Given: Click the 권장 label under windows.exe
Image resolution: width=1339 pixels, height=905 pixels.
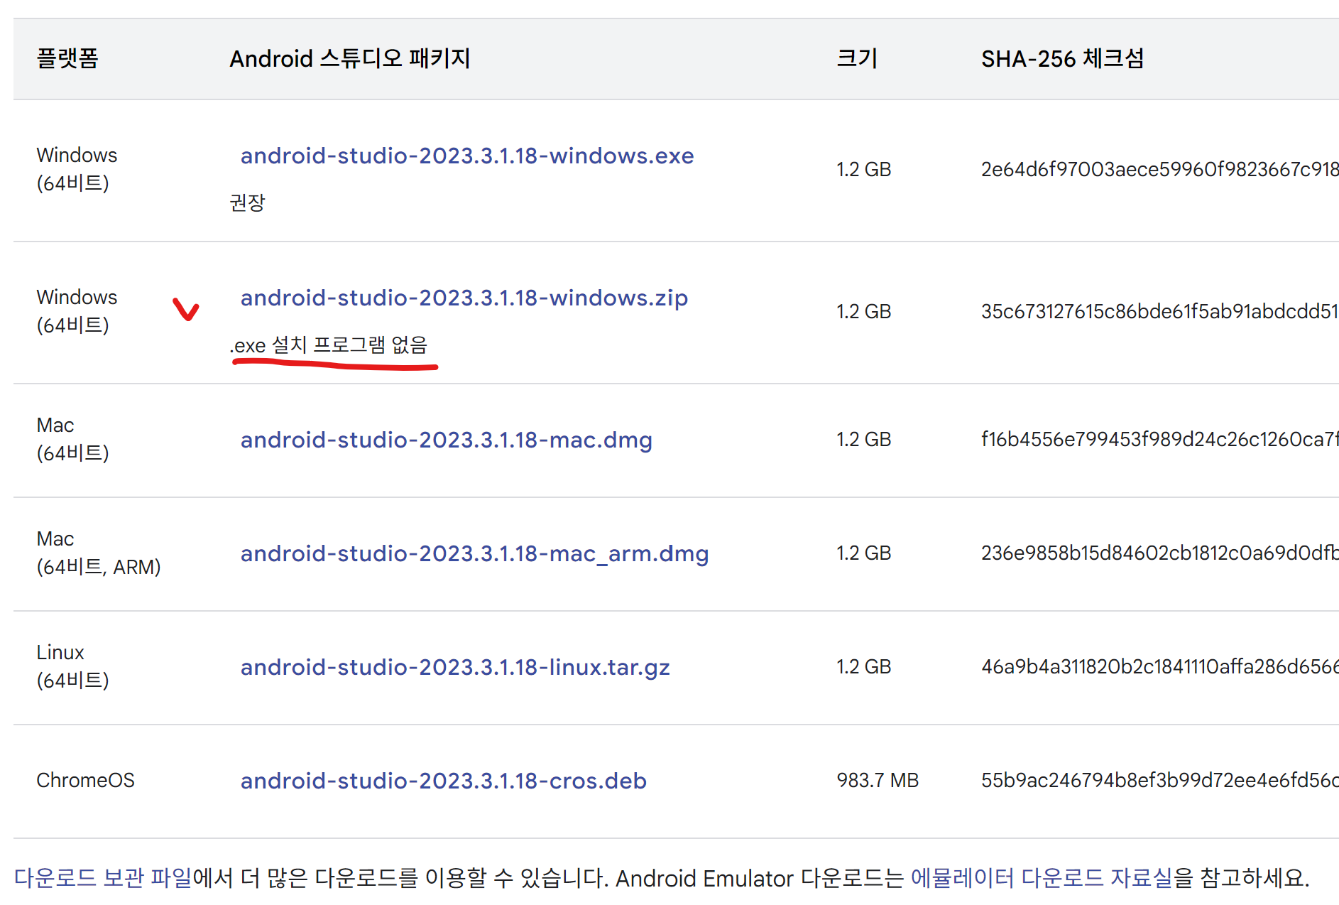Looking at the screenshot, I should point(247,202).
